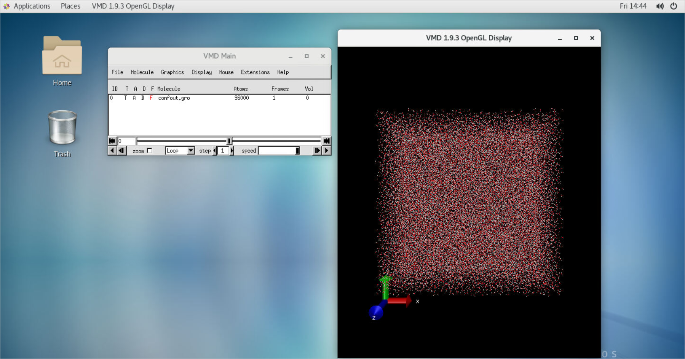Toggle the Active (A) flag for confout.gro
The height and width of the screenshot is (359, 685).
(x=134, y=98)
